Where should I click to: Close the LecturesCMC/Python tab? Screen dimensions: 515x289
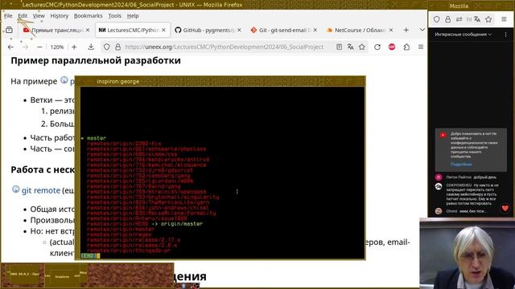(163, 30)
